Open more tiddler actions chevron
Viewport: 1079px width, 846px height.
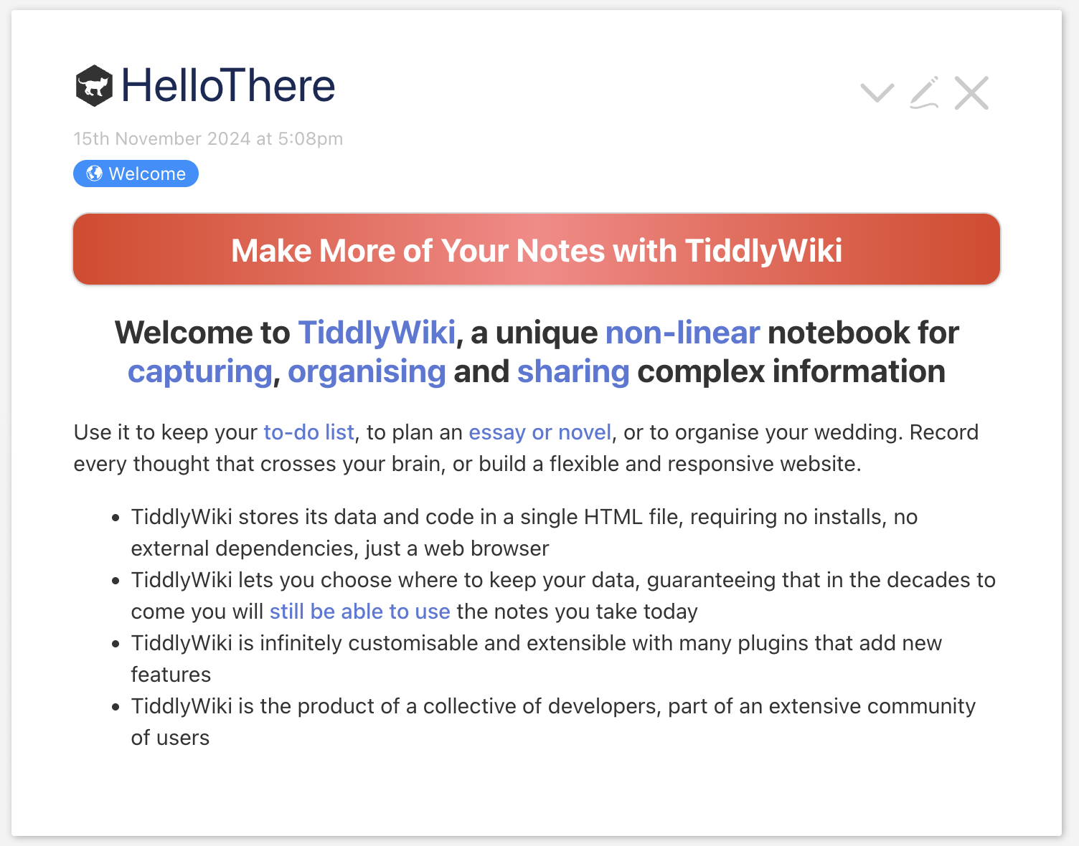point(877,93)
